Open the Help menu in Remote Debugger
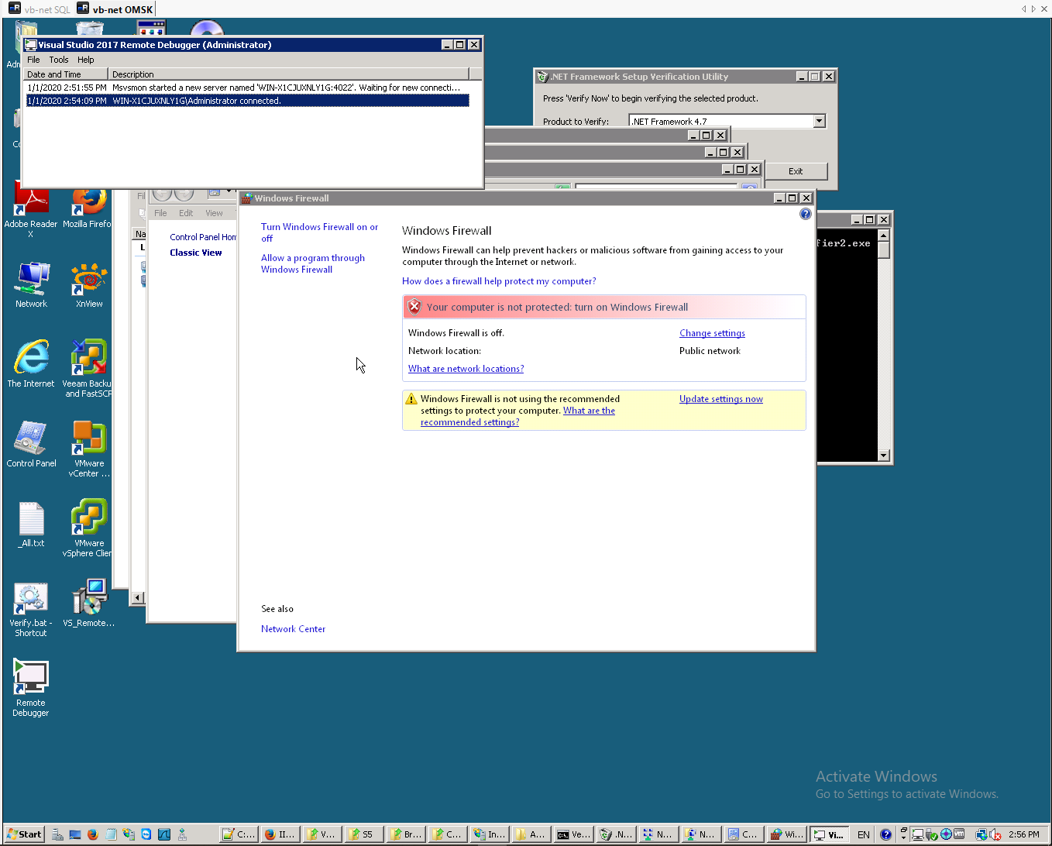 86,60
